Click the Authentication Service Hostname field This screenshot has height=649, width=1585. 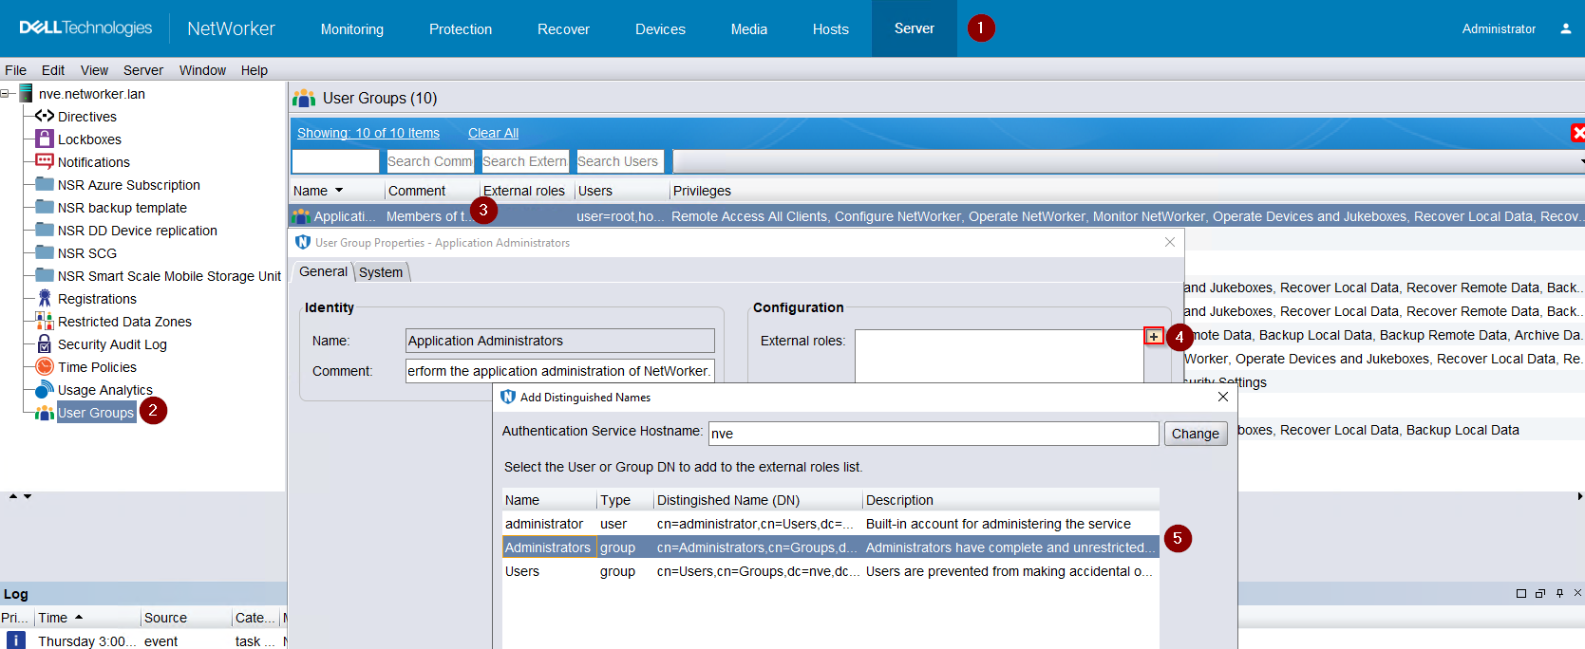click(x=933, y=434)
